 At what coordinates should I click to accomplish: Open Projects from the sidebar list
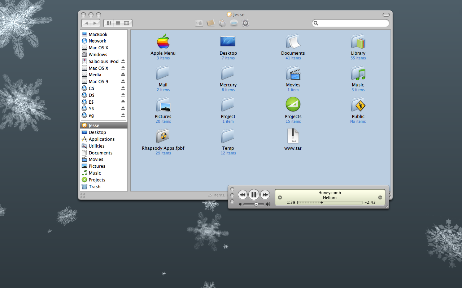tap(104, 180)
